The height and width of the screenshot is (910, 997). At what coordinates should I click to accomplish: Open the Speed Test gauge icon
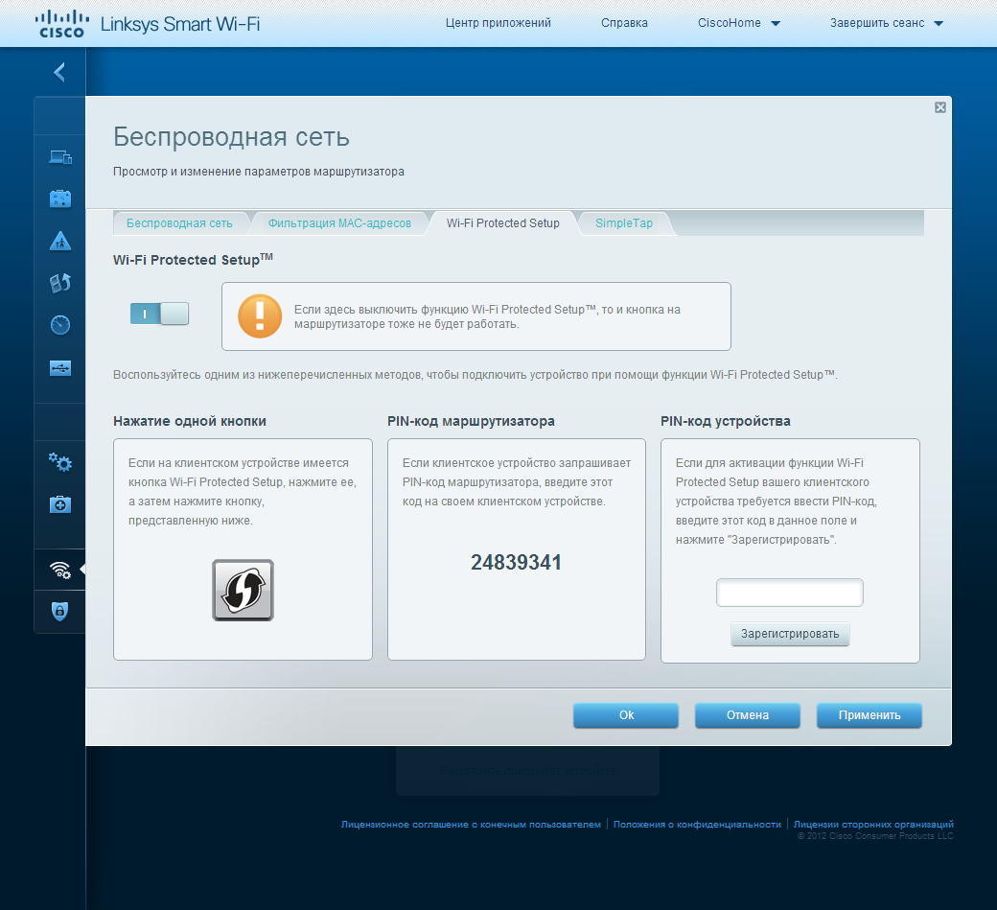[x=60, y=325]
